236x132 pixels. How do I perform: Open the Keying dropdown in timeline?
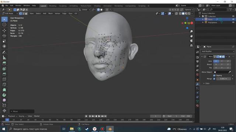coord(22,116)
